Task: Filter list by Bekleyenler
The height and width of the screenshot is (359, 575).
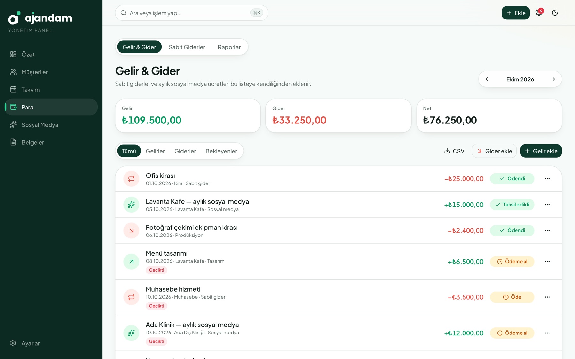Action: pos(221,151)
